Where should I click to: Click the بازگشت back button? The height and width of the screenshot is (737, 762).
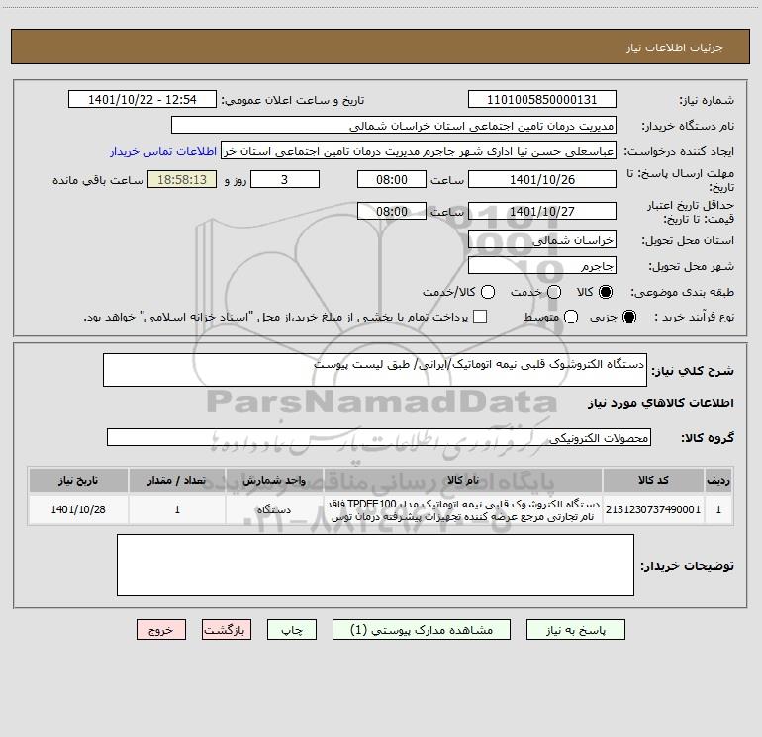pyautogui.click(x=227, y=629)
